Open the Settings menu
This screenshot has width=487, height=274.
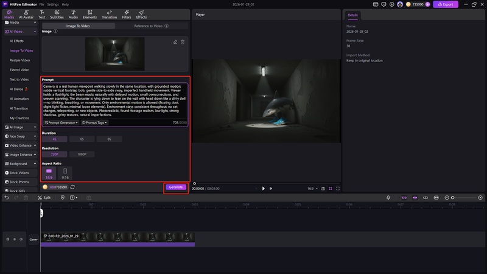tap(53, 4)
